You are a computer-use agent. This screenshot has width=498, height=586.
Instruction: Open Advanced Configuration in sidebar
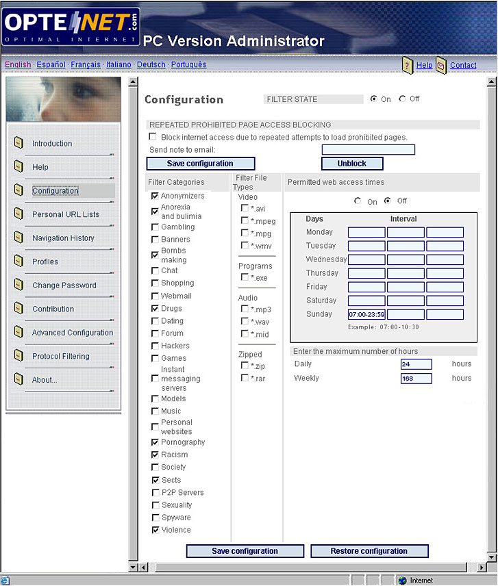(x=73, y=333)
